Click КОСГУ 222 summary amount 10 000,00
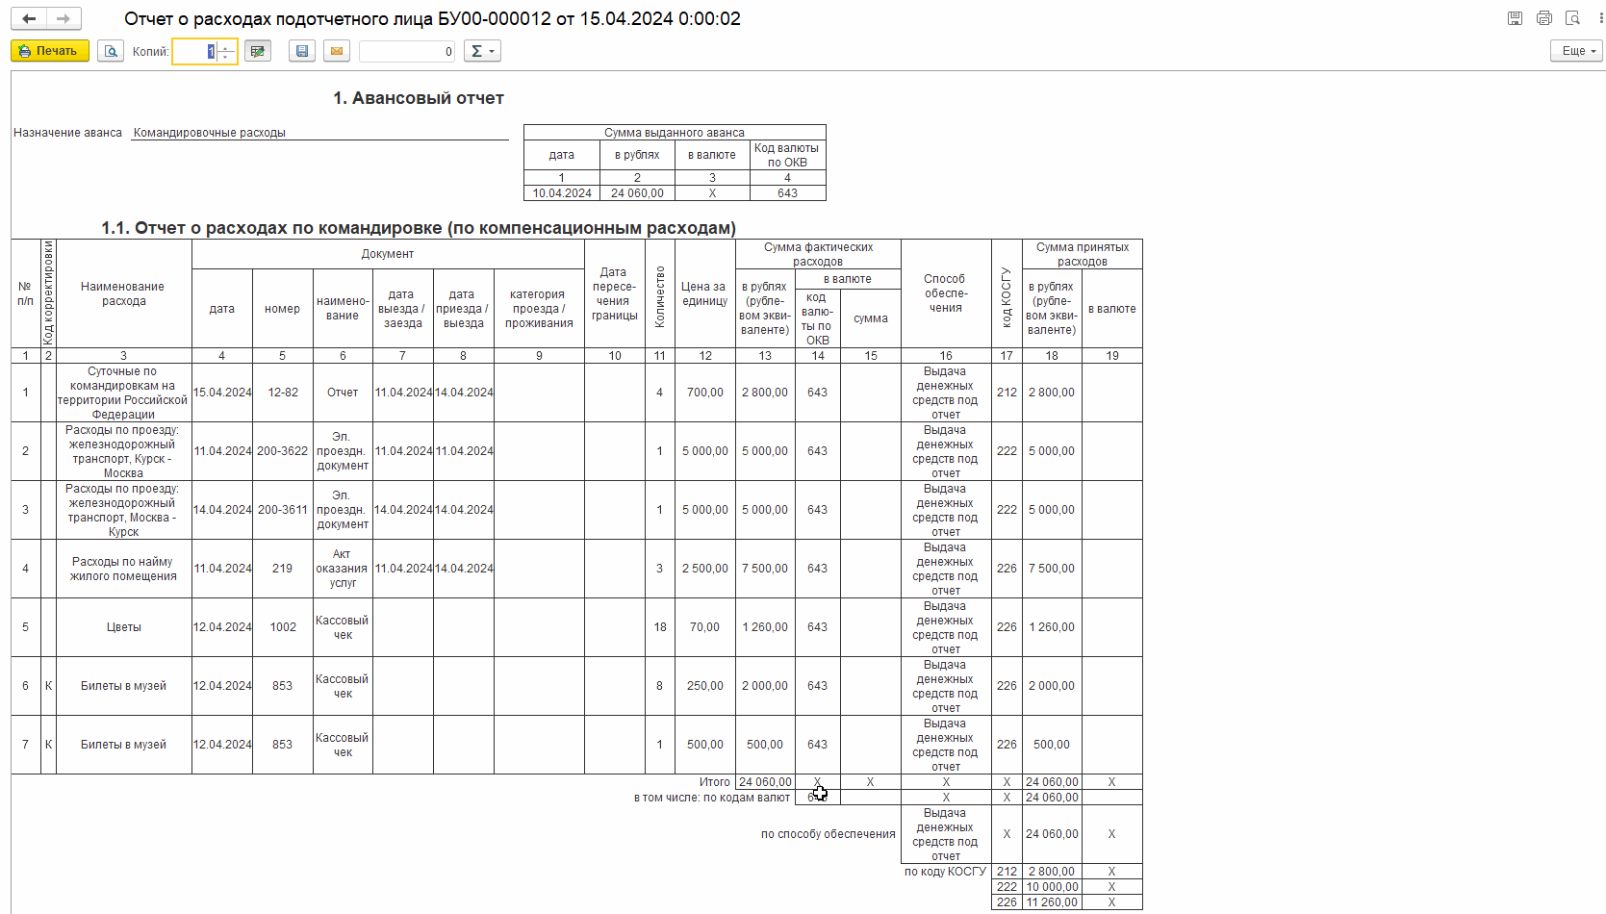This screenshot has width=1606, height=914. point(1052,887)
